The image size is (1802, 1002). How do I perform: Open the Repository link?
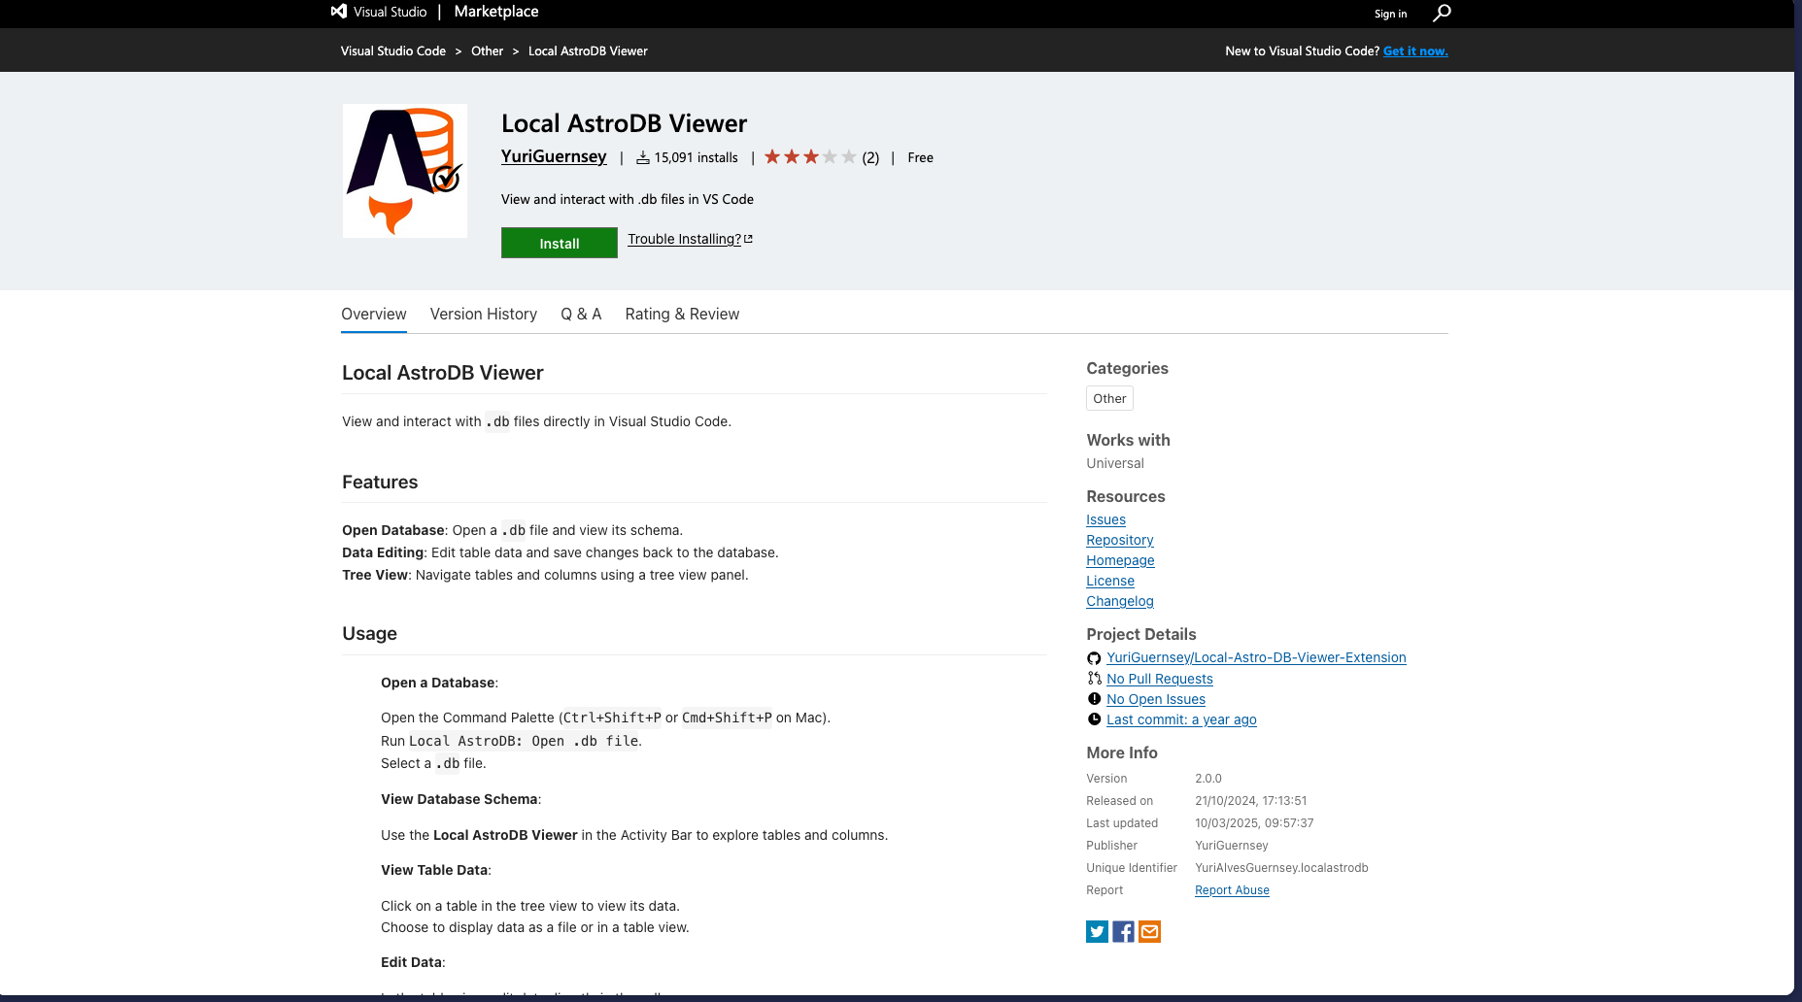point(1120,540)
